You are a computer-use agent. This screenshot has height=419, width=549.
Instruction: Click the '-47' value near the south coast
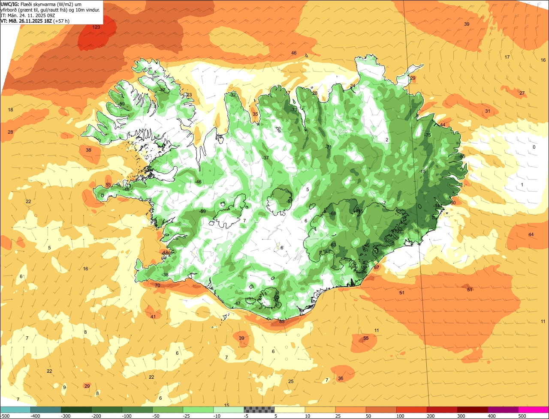click(237, 303)
